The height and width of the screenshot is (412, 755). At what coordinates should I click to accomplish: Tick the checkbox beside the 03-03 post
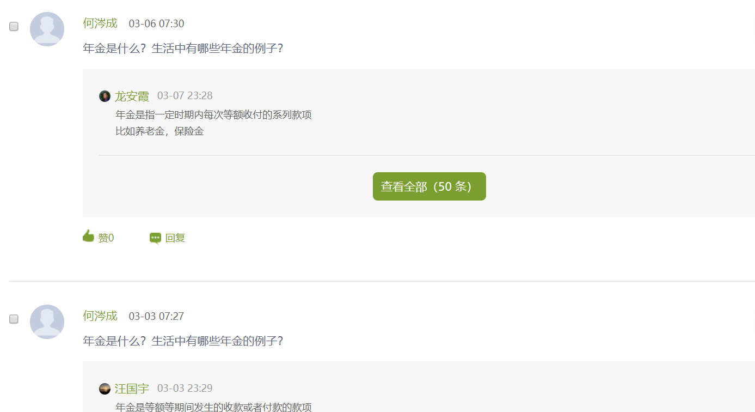(x=14, y=319)
